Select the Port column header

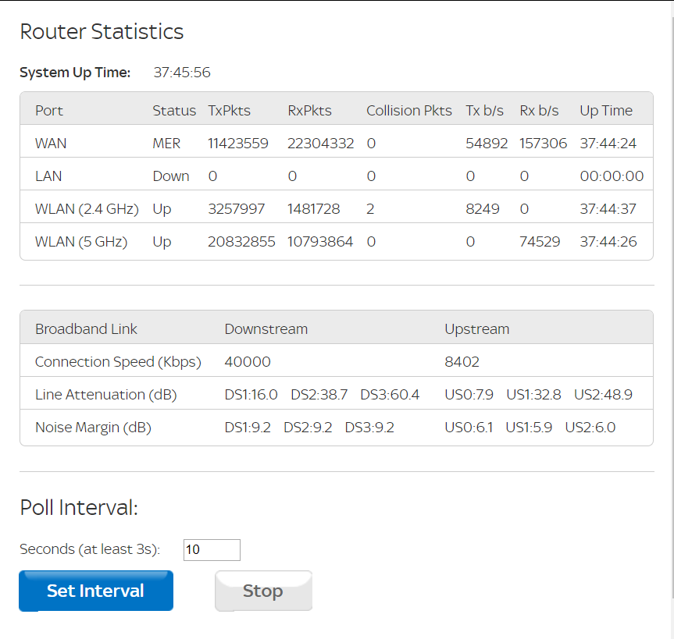point(48,110)
